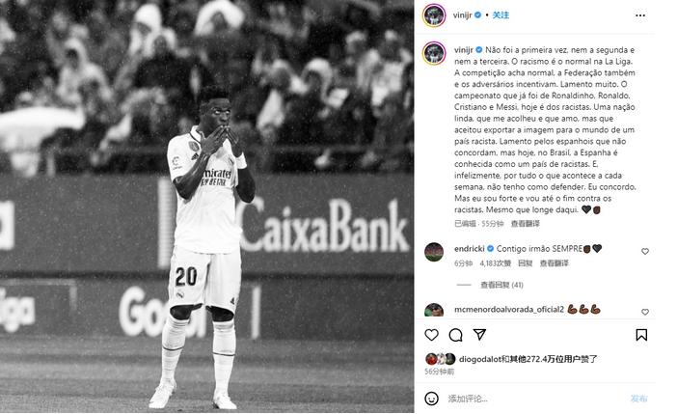Focus the 添加评论 comment input field
This screenshot has height=414, width=677.
click(x=535, y=399)
